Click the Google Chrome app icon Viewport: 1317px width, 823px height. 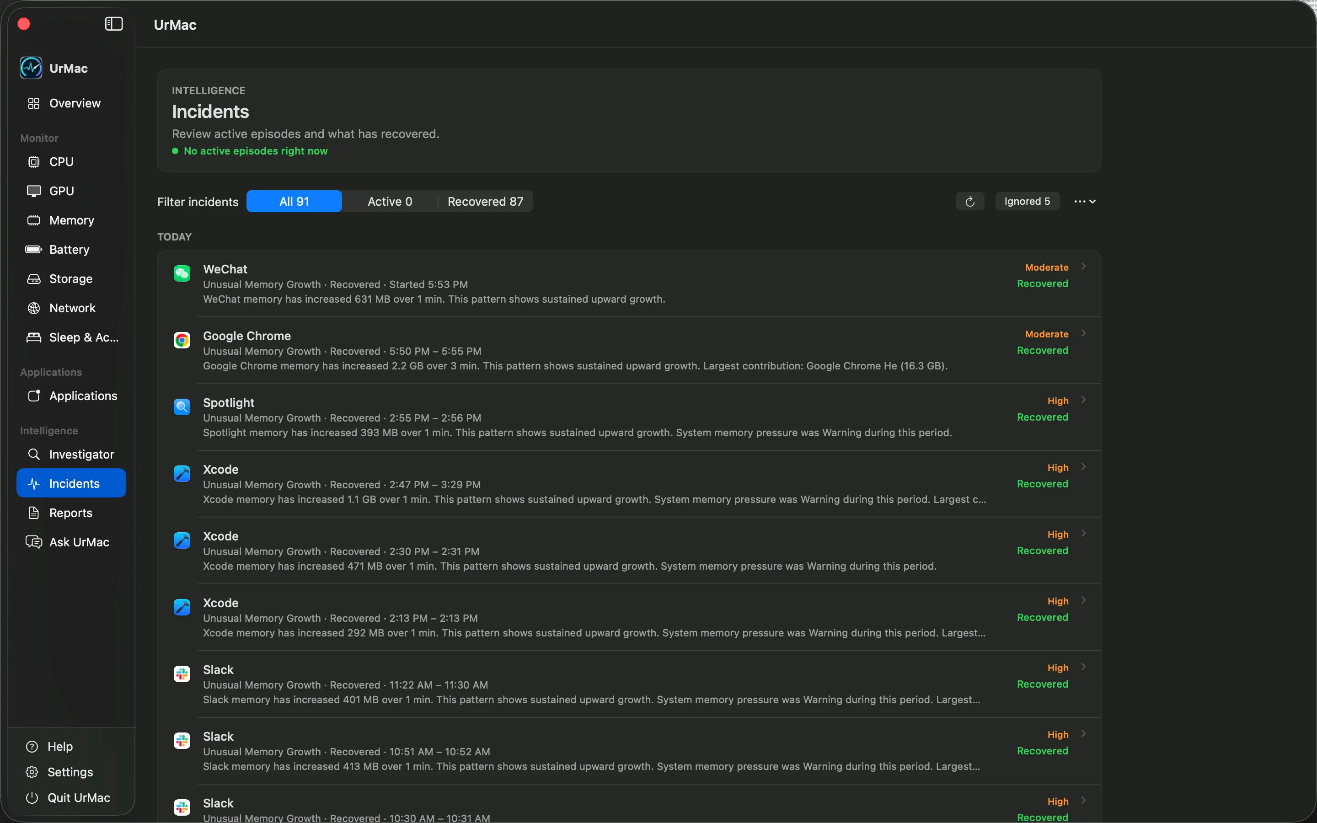pyautogui.click(x=182, y=340)
